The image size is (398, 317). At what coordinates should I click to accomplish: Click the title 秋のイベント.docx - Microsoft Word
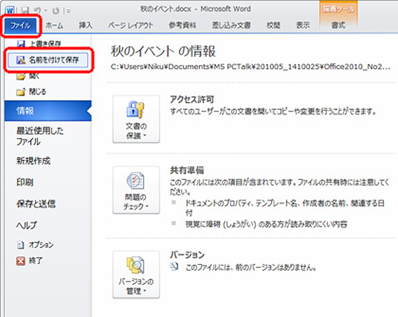[195, 9]
